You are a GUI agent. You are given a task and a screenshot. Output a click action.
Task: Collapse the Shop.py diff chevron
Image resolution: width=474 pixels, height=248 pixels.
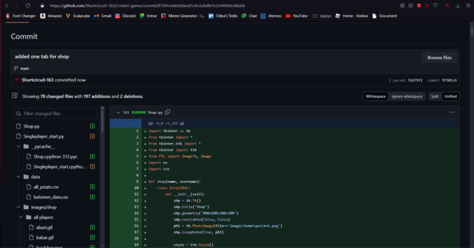point(118,112)
